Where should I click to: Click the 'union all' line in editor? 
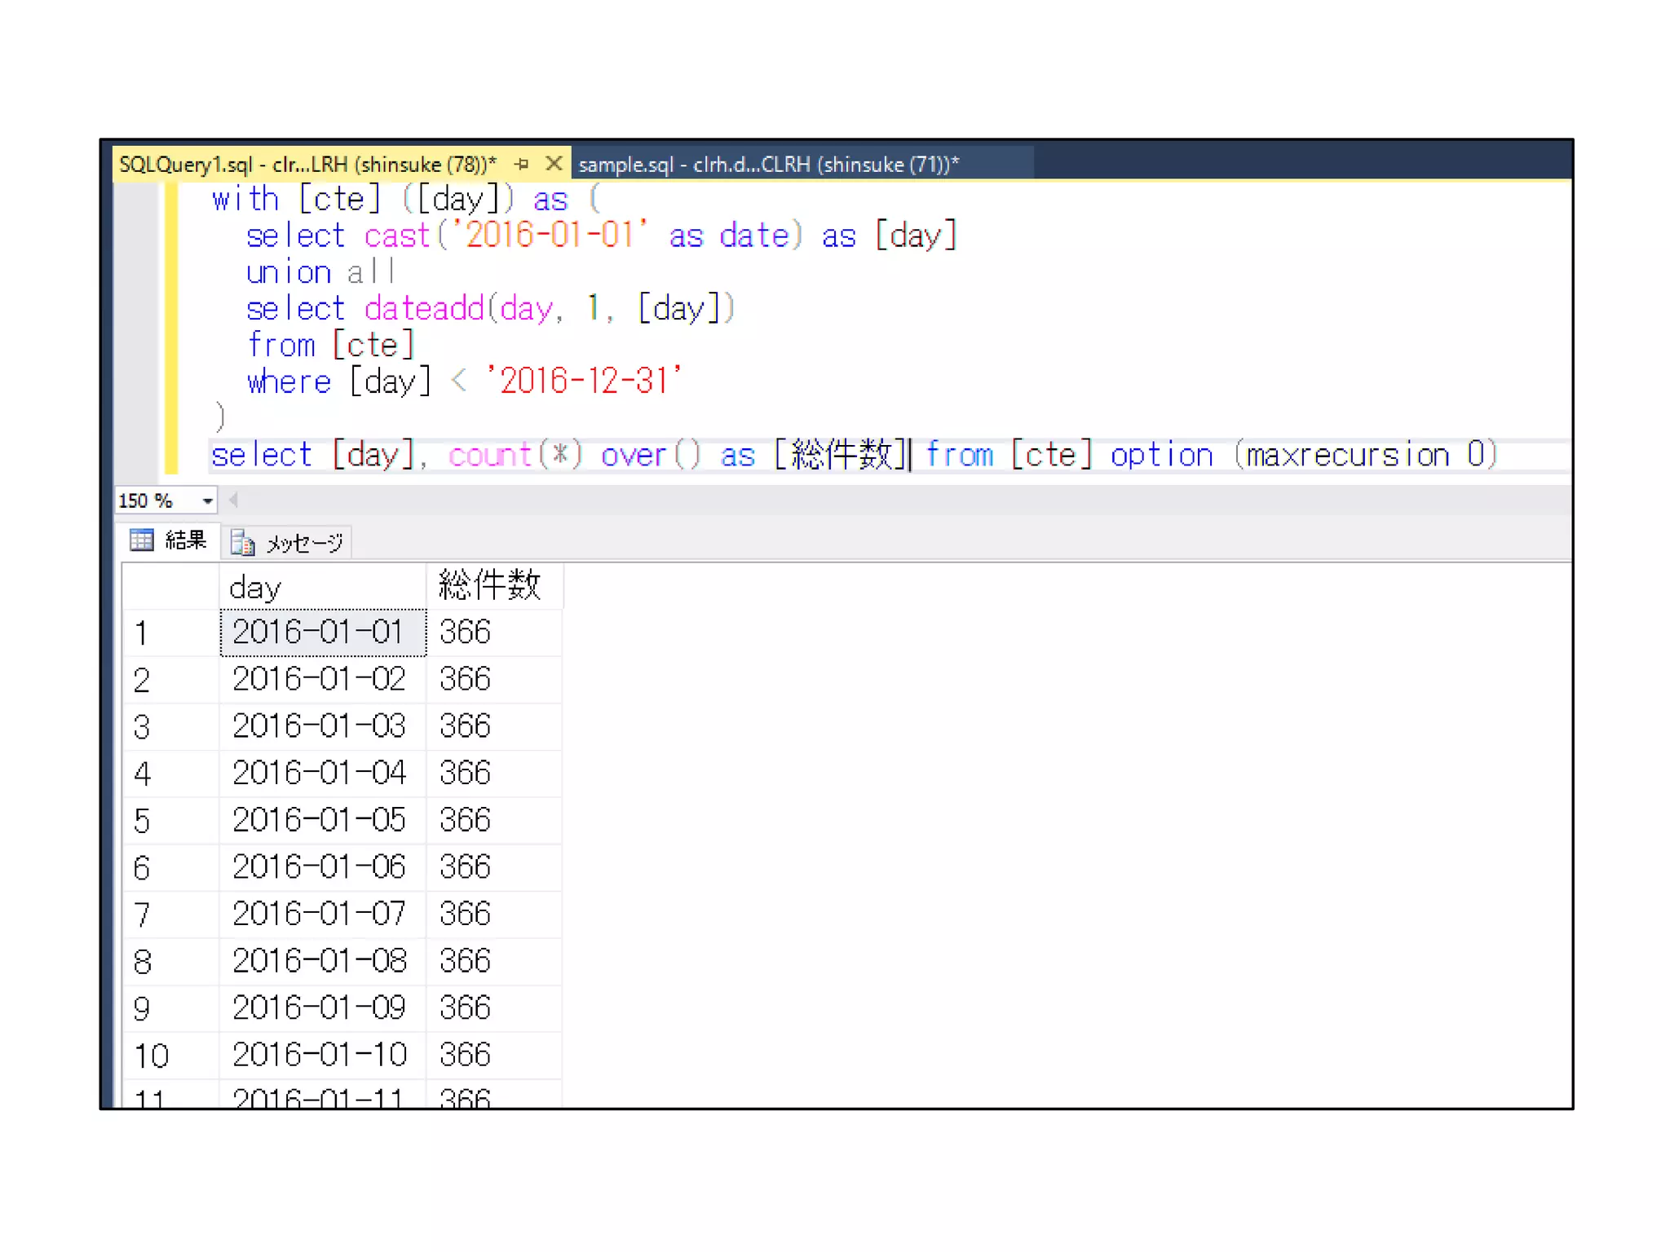tap(320, 272)
